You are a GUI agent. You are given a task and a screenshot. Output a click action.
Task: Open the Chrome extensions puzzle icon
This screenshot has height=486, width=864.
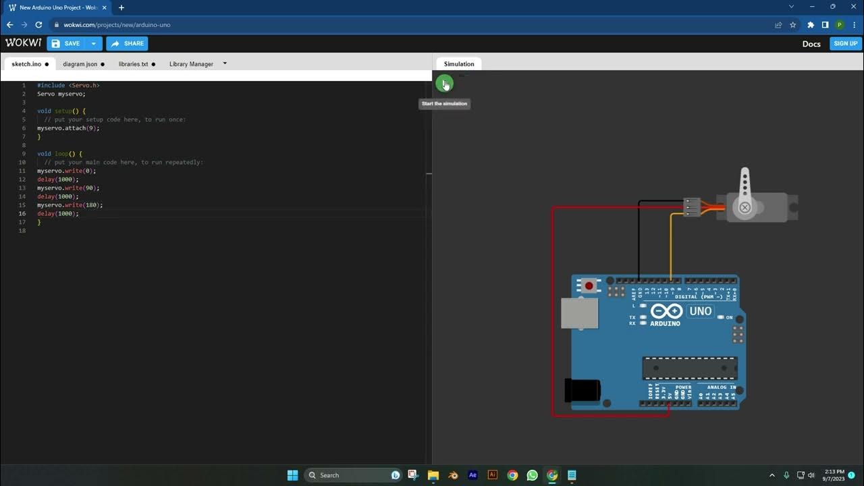tap(811, 25)
